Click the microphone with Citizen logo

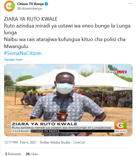coord(62,114)
